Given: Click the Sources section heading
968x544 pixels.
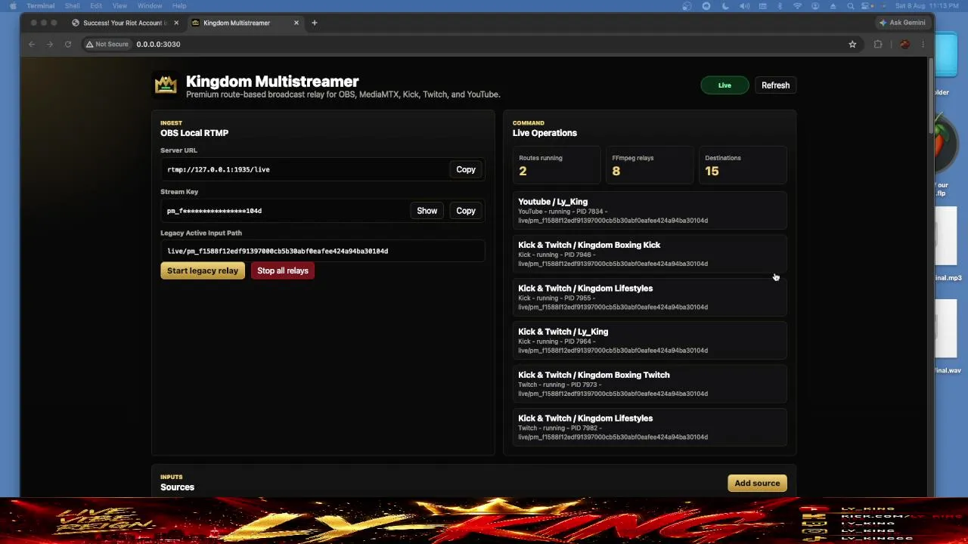Looking at the screenshot, I should 177,487.
